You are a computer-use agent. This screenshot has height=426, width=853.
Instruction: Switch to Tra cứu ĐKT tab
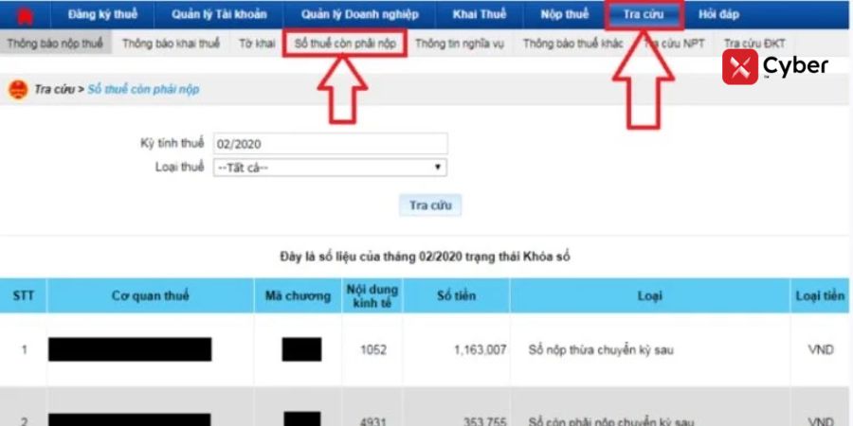[754, 44]
